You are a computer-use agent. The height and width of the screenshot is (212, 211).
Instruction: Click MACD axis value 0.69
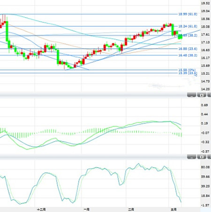coord(204,105)
